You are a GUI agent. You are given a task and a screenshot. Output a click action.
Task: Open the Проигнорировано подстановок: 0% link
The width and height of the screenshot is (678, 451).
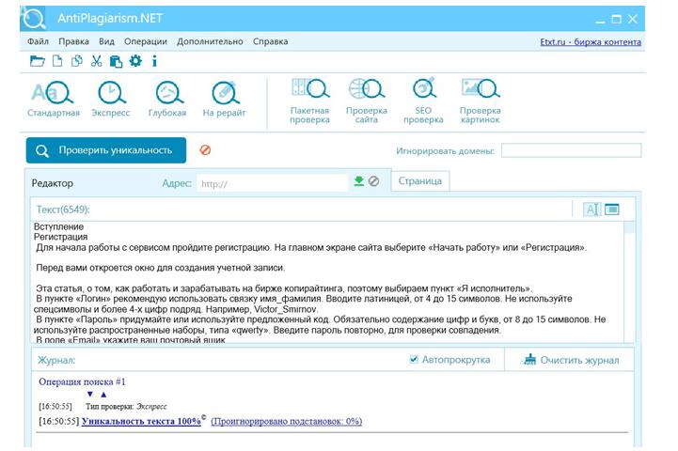tap(286, 421)
